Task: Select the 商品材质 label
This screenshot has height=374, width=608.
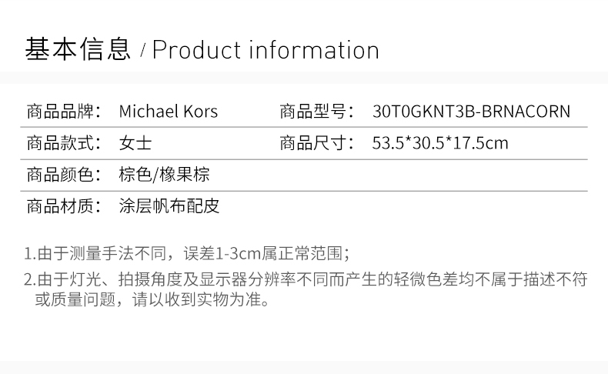Action: click(x=64, y=205)
